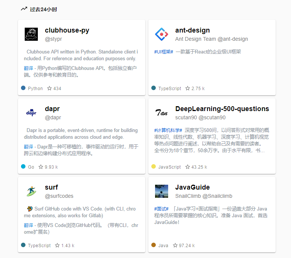Viewport: 291px width, 258px height.
Task: Click the Python language label
Action: coord(35,88)
